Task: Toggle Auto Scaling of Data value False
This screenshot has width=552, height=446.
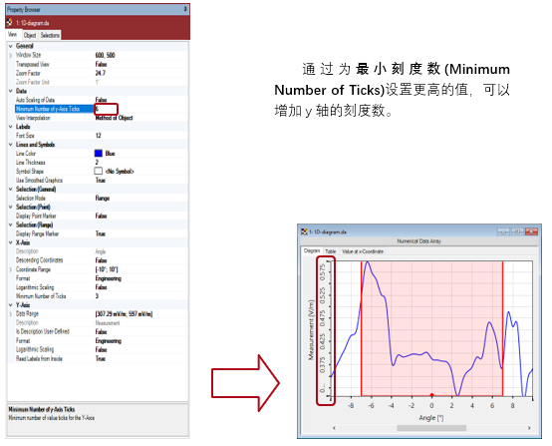Action: tap(101, 100)
